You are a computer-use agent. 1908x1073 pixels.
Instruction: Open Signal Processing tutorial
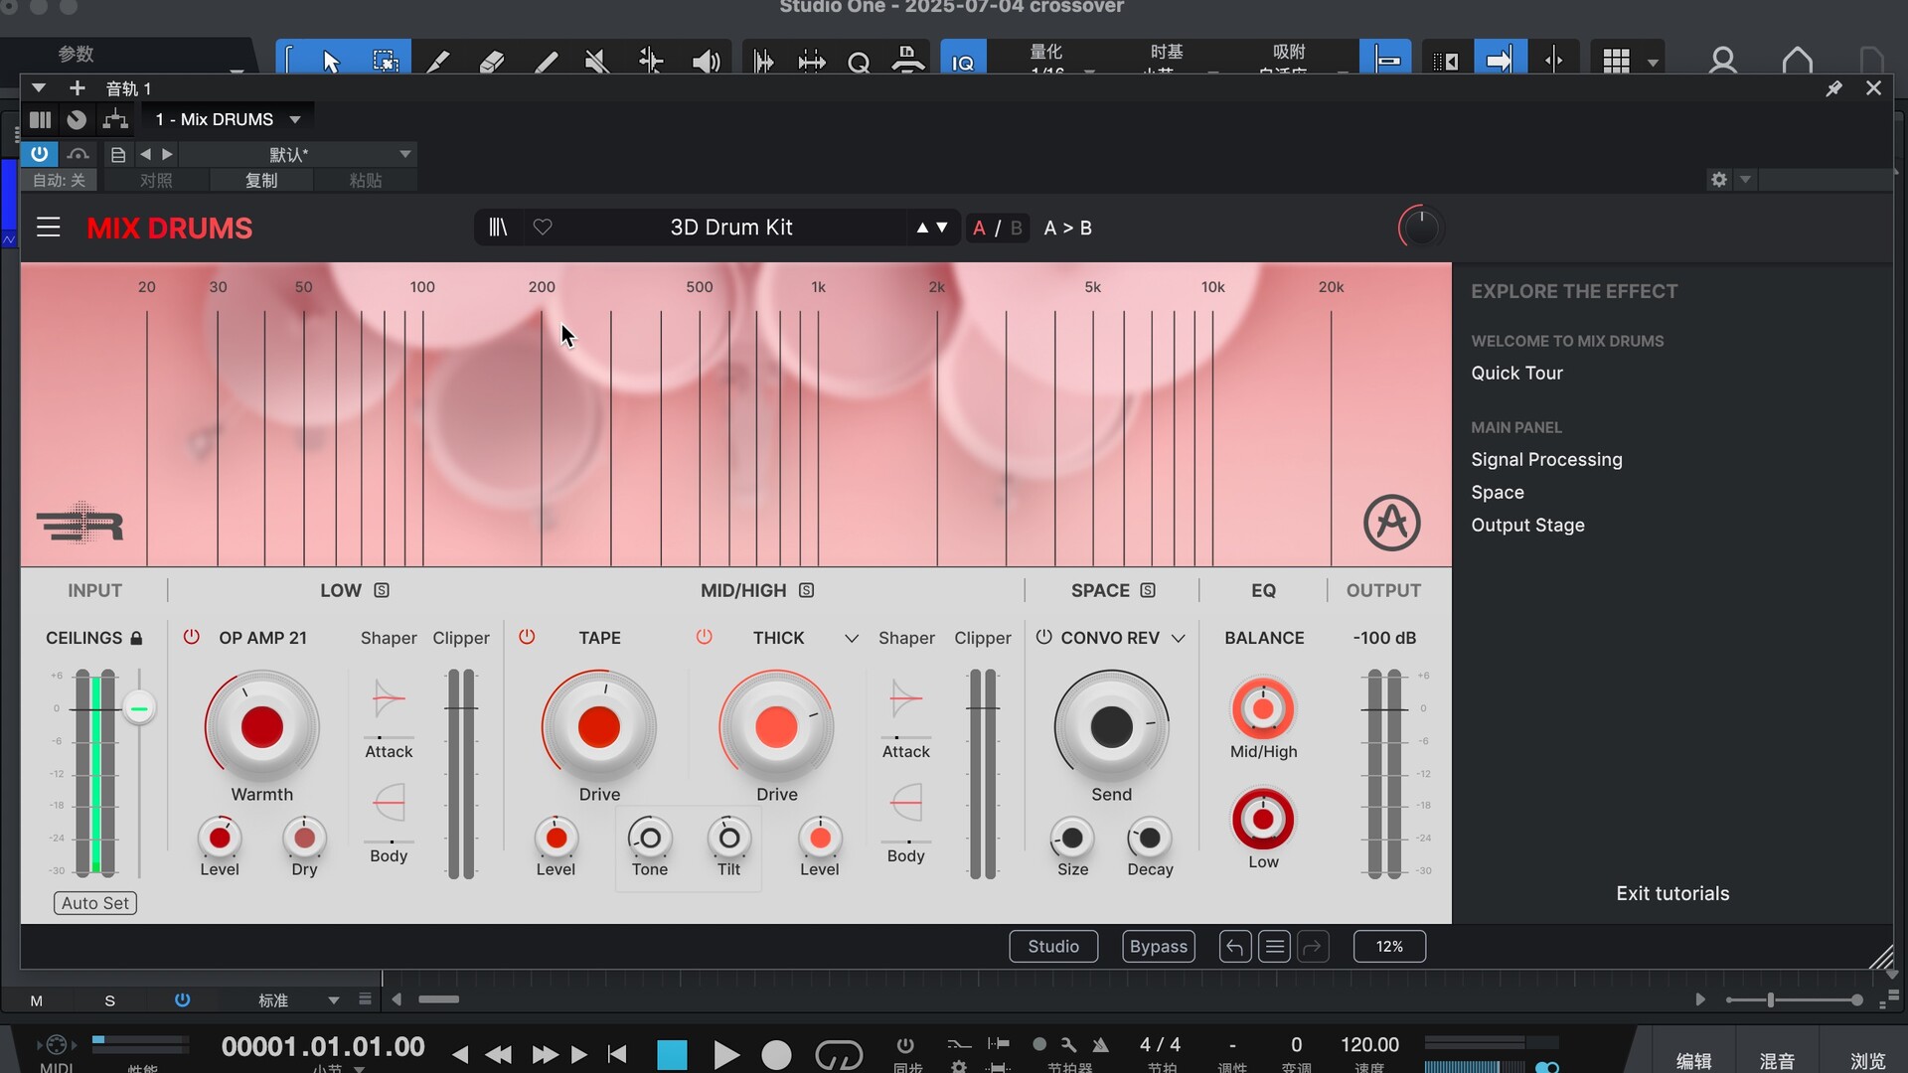point(1546,459)
